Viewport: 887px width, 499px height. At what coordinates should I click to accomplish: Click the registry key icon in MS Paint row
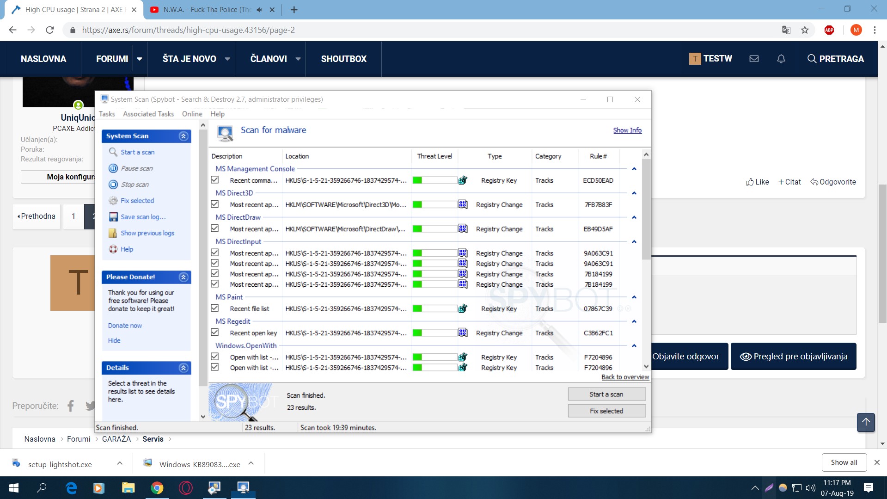[x=462, y=308]
